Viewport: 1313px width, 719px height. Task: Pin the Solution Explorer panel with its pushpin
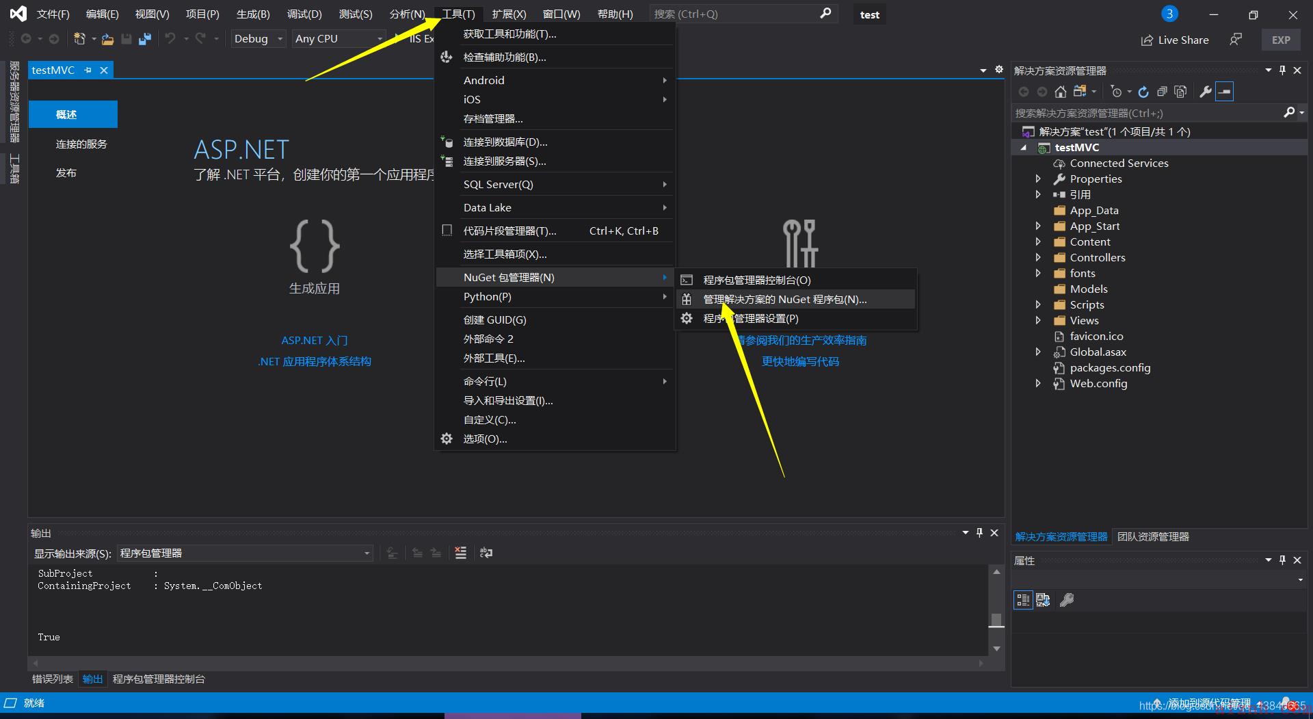[1282, 70]
